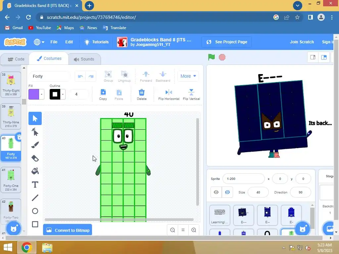Image resolution: width=339 pixels, height=254 pixels.
Task: Click the Direction value field
Action: (x=300, y=192)
